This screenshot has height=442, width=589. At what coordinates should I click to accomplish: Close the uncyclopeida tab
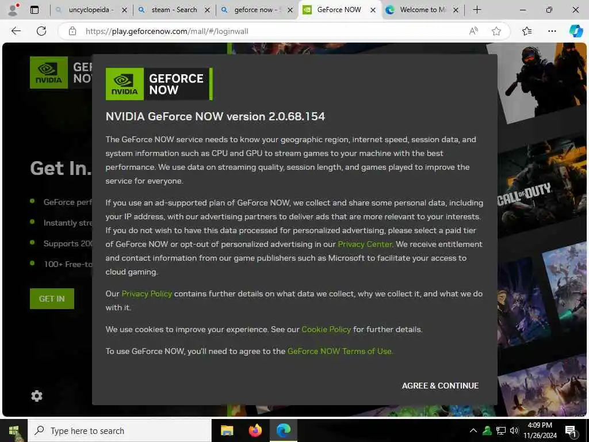pyautogui.click(x=124, y=10)
